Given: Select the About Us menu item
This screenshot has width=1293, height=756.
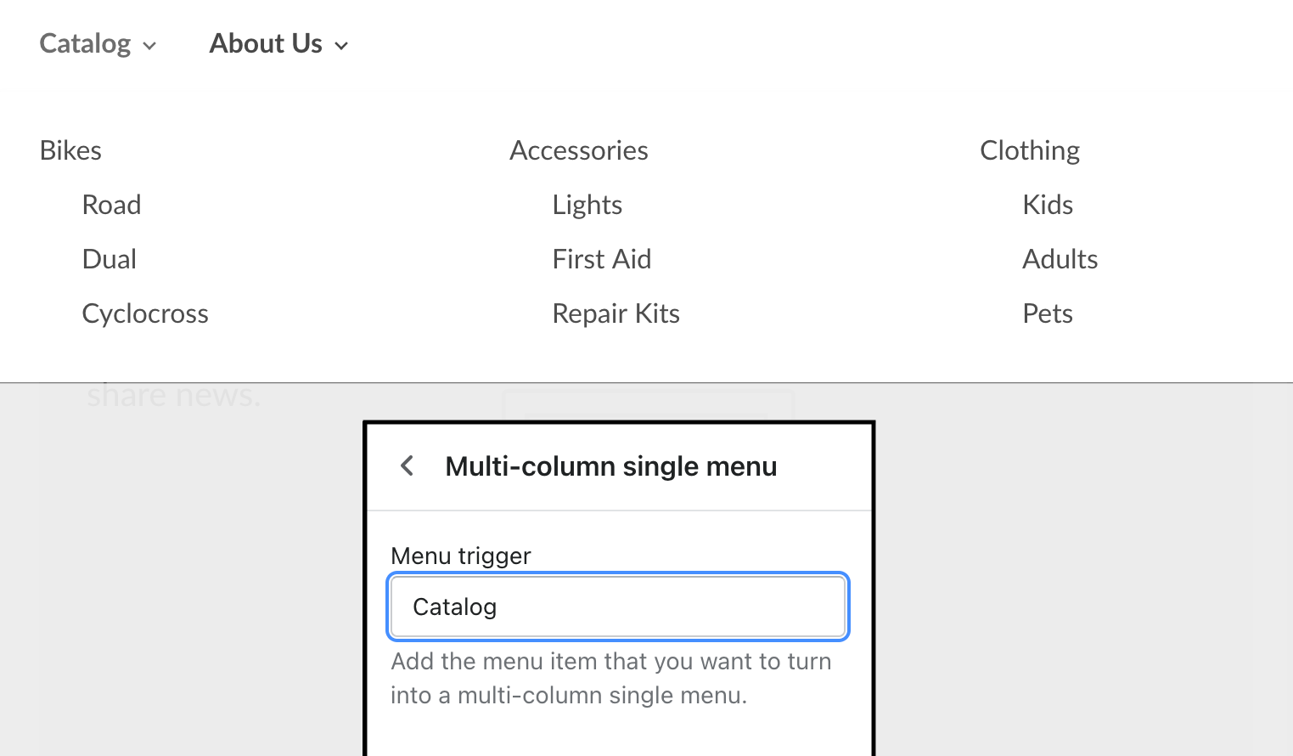Looking at the screenshot, I should coord(266,43).
